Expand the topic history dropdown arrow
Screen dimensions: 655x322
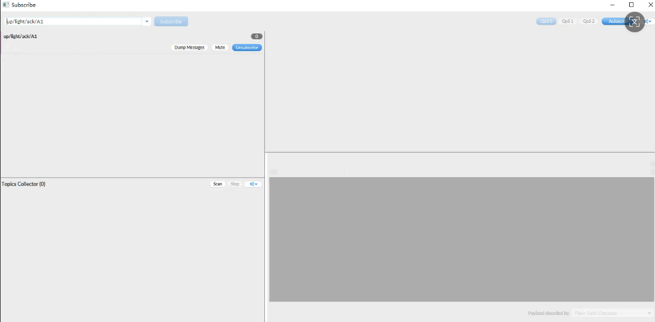(147, 22)
